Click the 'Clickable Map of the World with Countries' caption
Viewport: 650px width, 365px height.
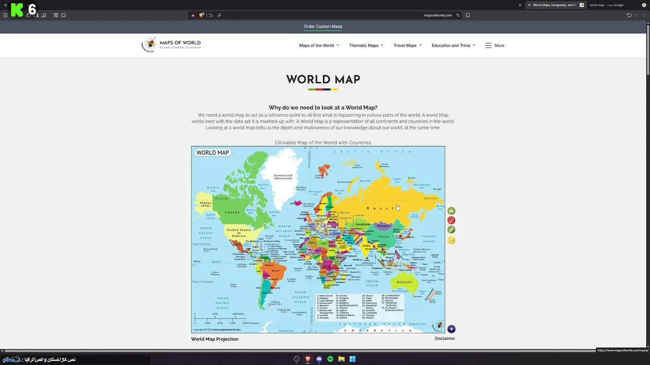pyautogui.click(x=323, y=142)
